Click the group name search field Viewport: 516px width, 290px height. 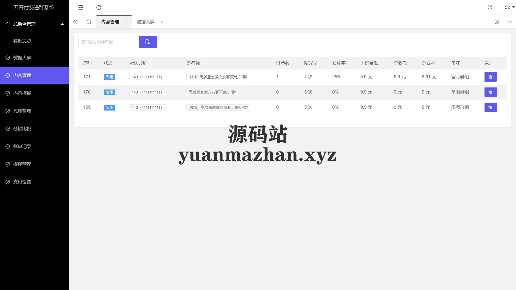(x=108, y=42)
